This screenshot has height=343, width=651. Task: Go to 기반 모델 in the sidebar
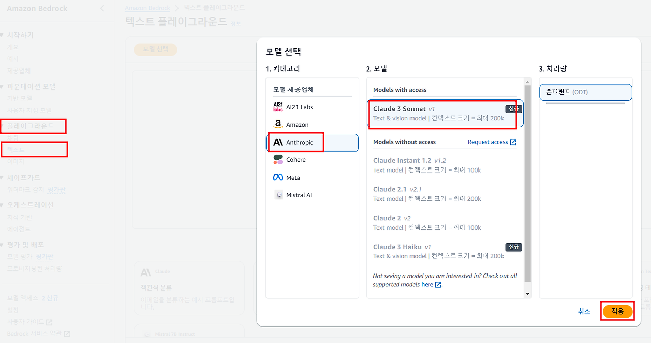coord(19,98)
